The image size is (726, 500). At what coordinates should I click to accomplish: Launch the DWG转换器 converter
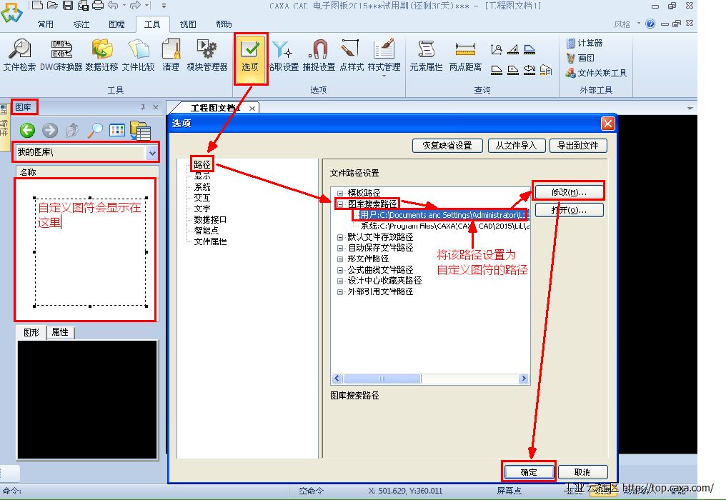pos(61,56)
